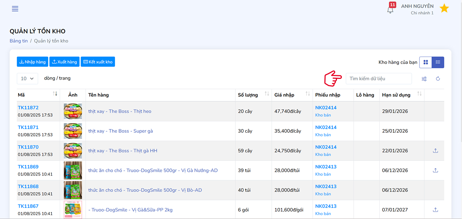The height and width of the screenshot is (219, 462).
Task: Go to Bảng tin breadcrumb
Action: (x=19, y=41)
